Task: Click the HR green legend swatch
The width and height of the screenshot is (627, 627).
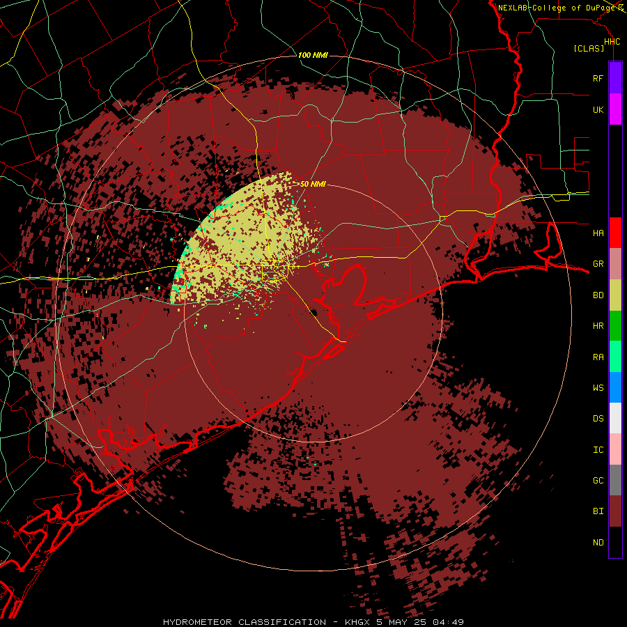Action: [x=615, y=326]
